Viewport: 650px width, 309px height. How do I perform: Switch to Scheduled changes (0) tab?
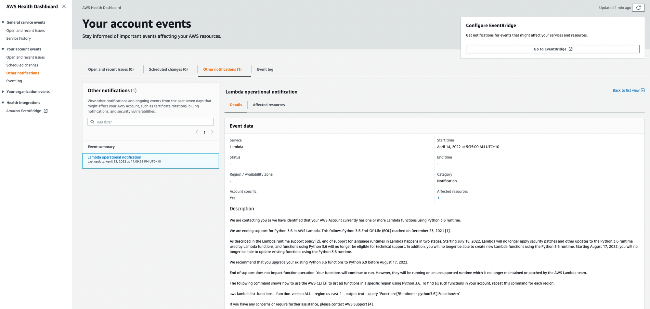coord(168,69)
